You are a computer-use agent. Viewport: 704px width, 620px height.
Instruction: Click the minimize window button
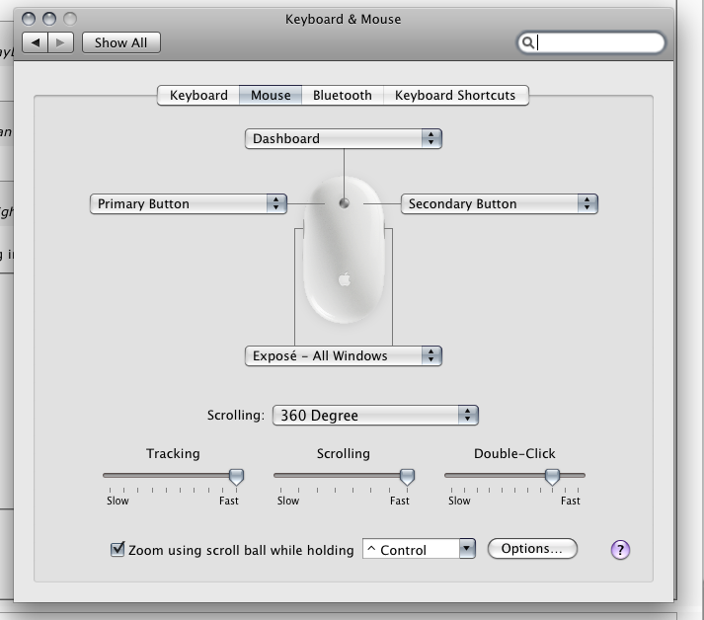coord(49,19)
